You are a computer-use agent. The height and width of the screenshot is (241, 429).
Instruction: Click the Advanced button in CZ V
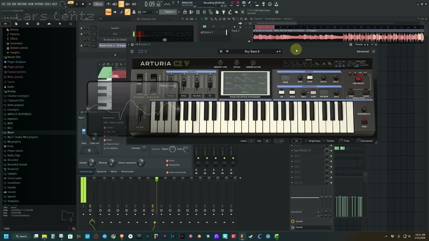tap(363, 52)
